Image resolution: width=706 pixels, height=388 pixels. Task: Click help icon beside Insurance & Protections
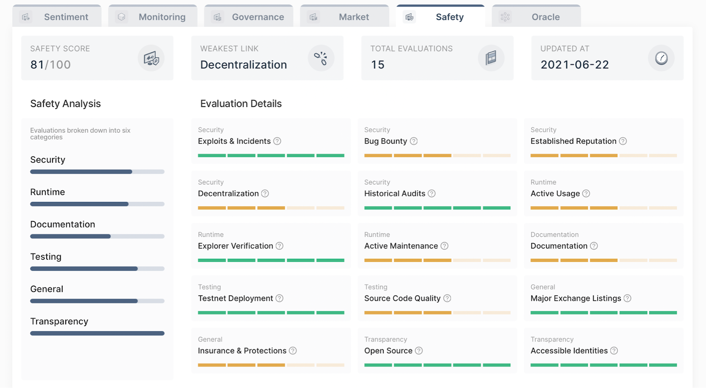coord(293,351)
